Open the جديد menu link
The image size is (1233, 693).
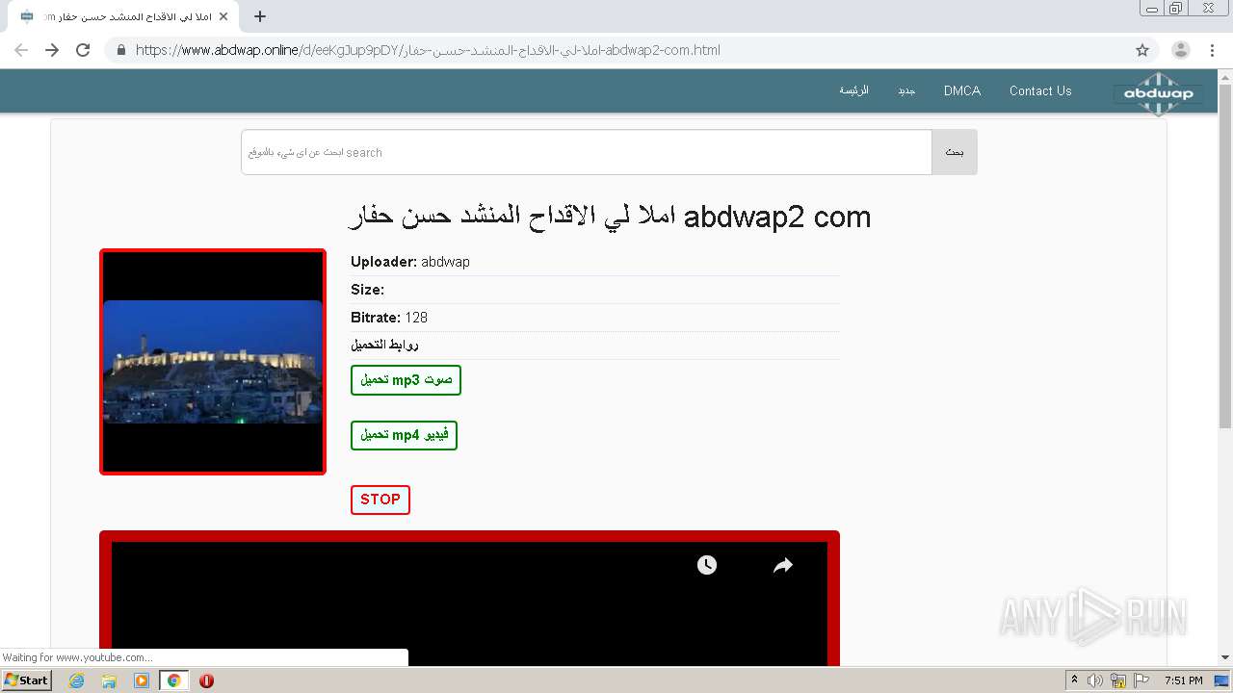906,90
